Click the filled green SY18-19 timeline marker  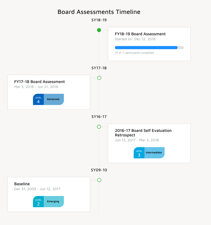(x=99, y=30)
